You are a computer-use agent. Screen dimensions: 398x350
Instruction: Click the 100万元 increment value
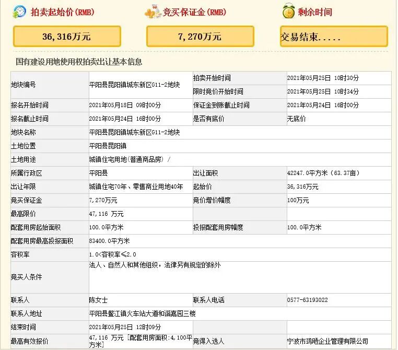click(298, 201)
